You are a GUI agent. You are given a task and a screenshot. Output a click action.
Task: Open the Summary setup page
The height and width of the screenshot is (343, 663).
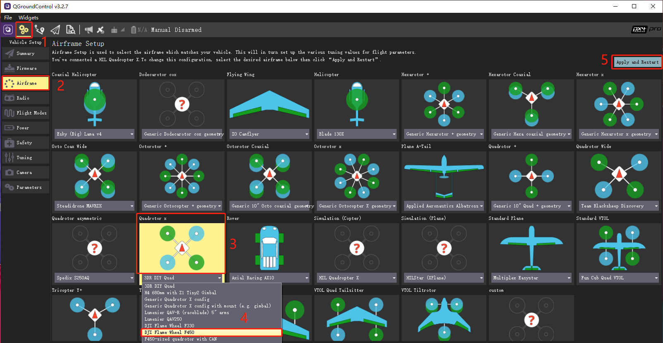pyautogui.click(x=26, y=53)
